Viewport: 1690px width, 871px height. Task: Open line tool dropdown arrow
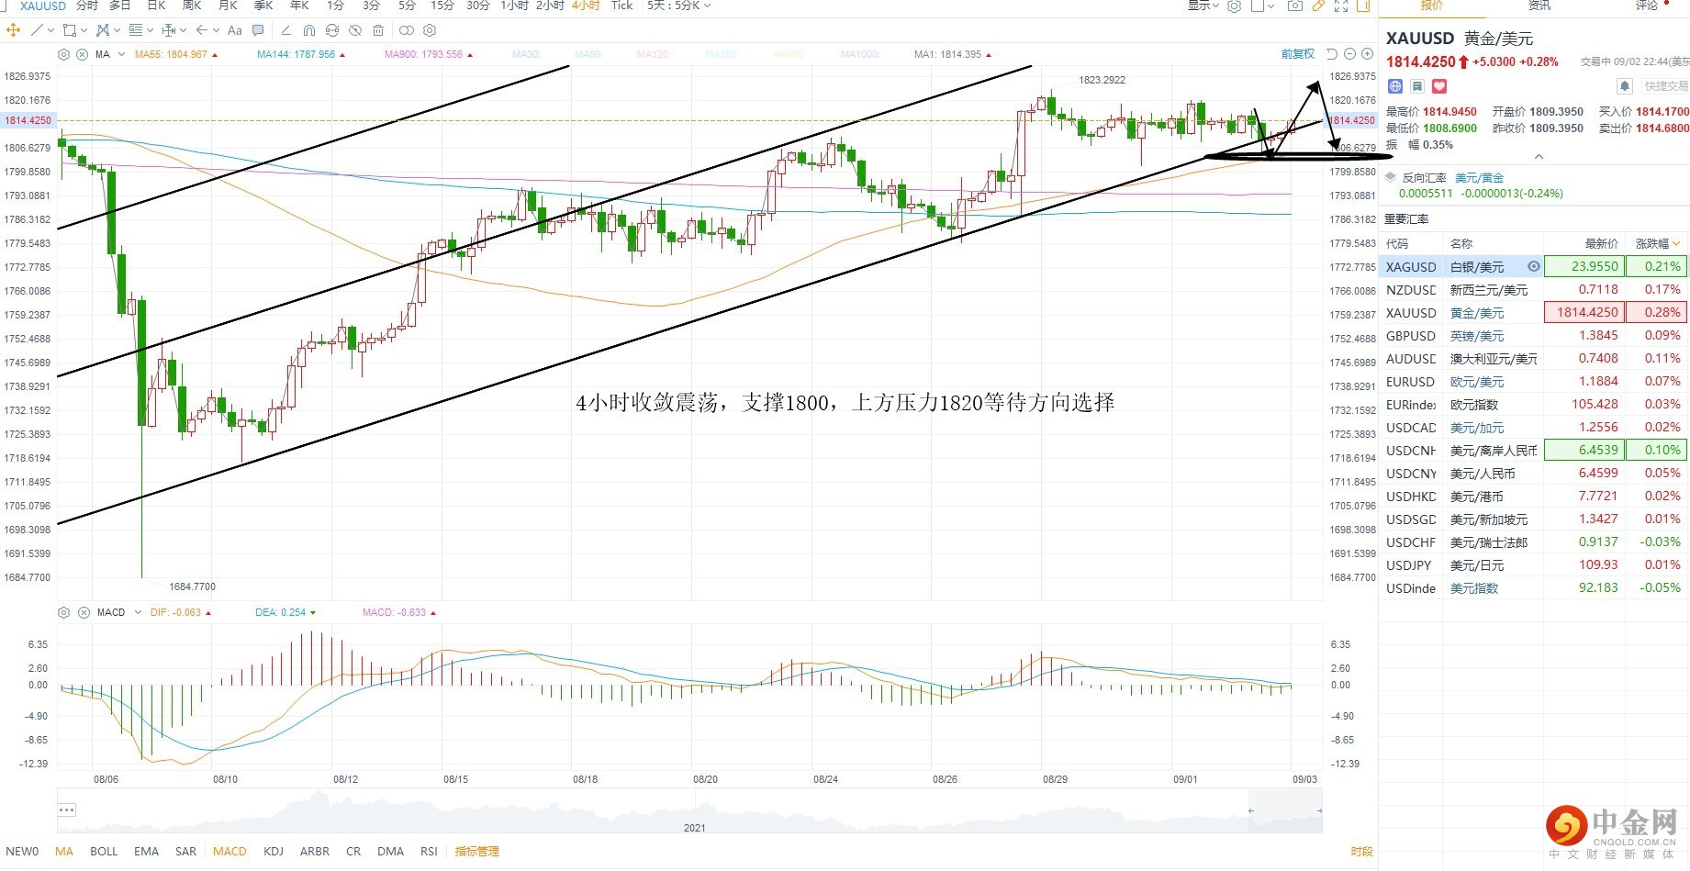(50, 30)
